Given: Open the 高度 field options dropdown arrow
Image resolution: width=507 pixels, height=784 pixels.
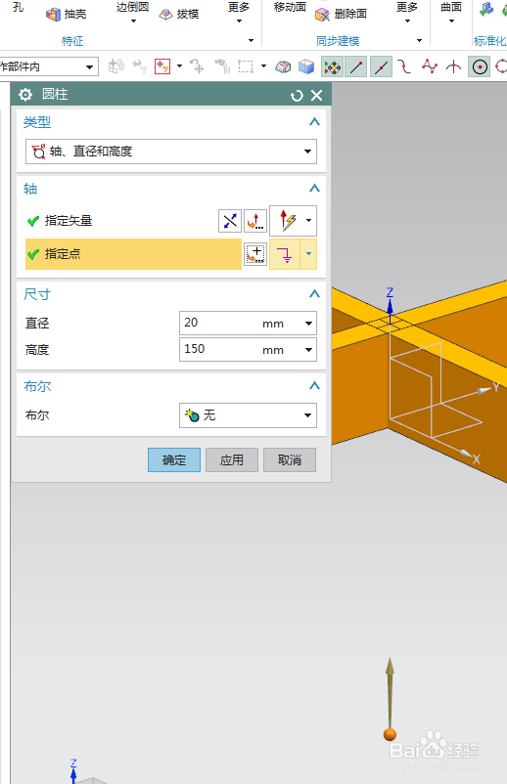Looking at the screenshot, I should tap(309, 350).
